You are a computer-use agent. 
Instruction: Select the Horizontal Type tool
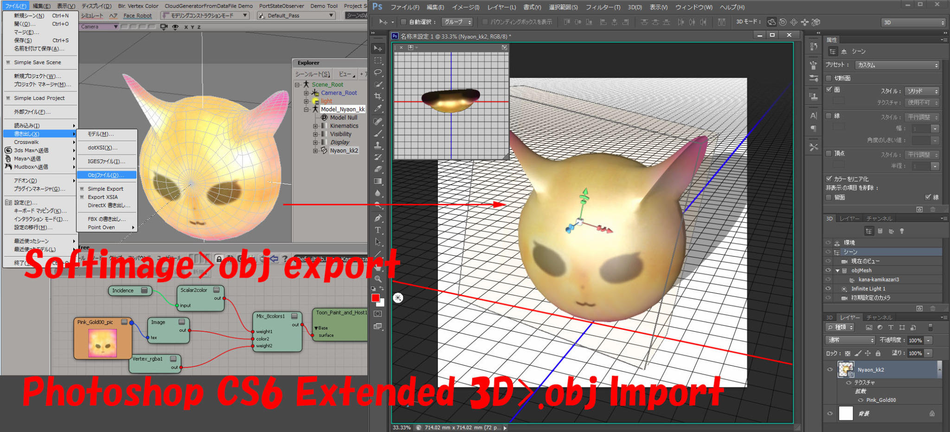pyautogui.click(x=378, y=230)
